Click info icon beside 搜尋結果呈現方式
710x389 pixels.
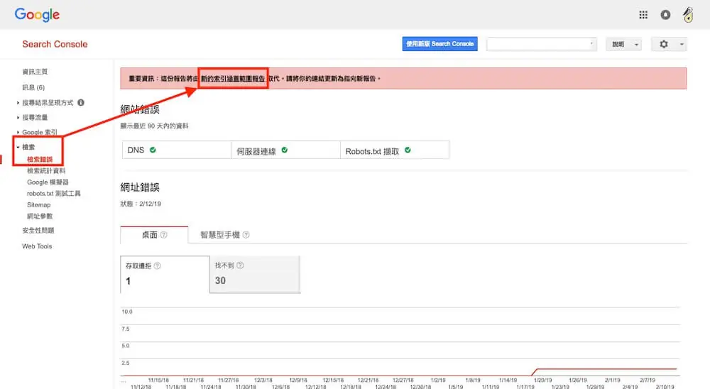tap(81, 102)
